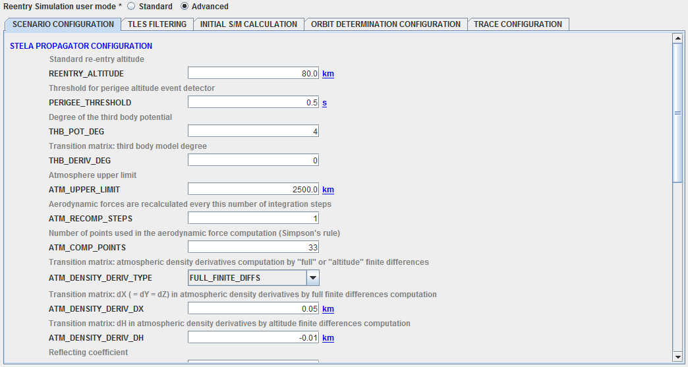Image resolution: width=688 pixels, height=367 pixels.
Task: Click the km unit link for REENTRY_ALTITUDE
Action: 328,74
